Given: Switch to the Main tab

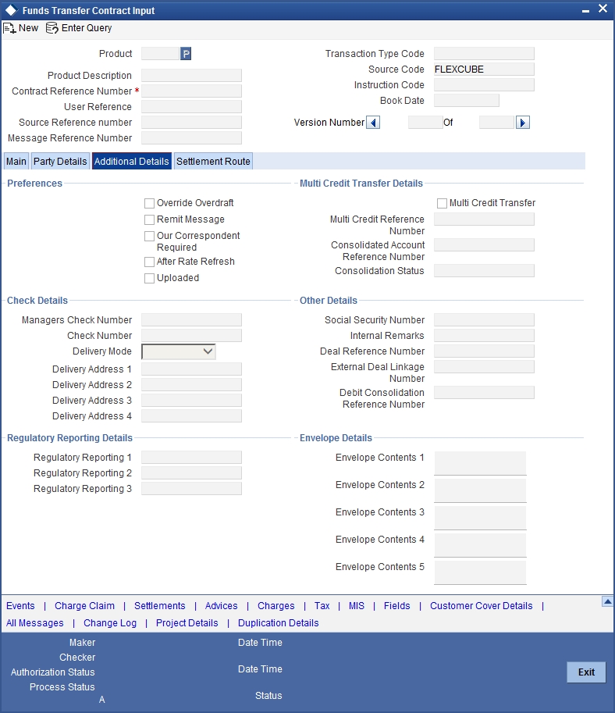Looking at the screenshot, I should 16,162.
